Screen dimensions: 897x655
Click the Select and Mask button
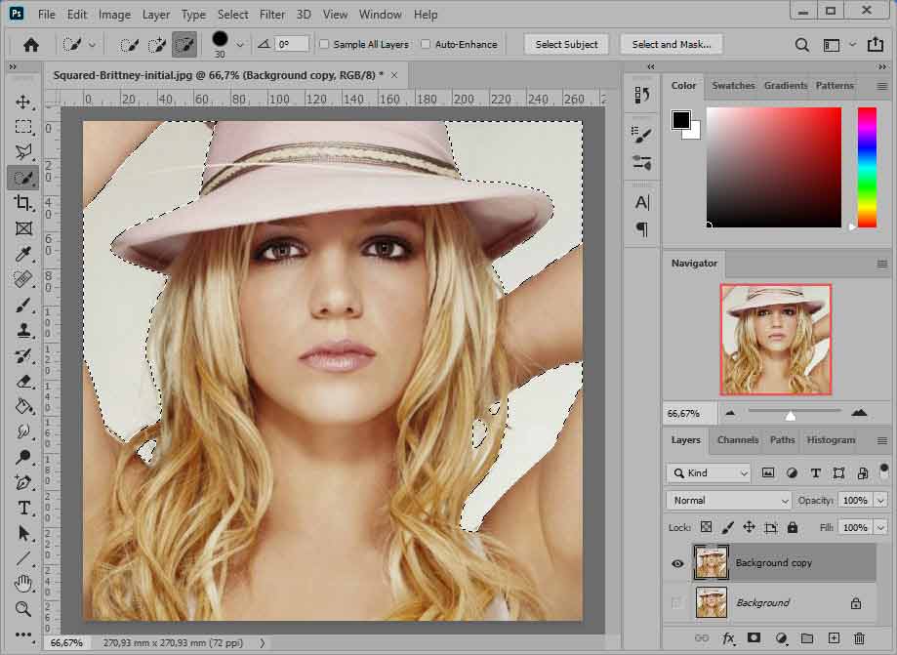click(x=671, y=45)
